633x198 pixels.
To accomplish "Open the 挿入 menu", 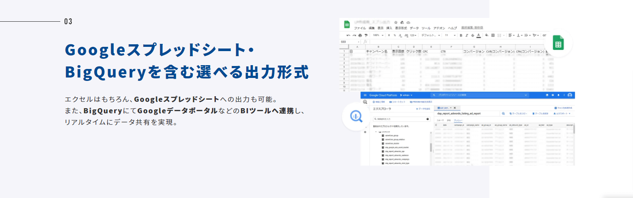I will tap(389, 28).
